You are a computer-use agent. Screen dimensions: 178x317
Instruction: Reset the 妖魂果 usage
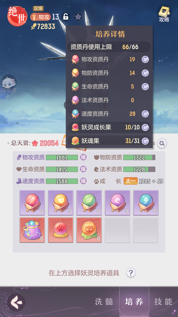pos(145,141)
